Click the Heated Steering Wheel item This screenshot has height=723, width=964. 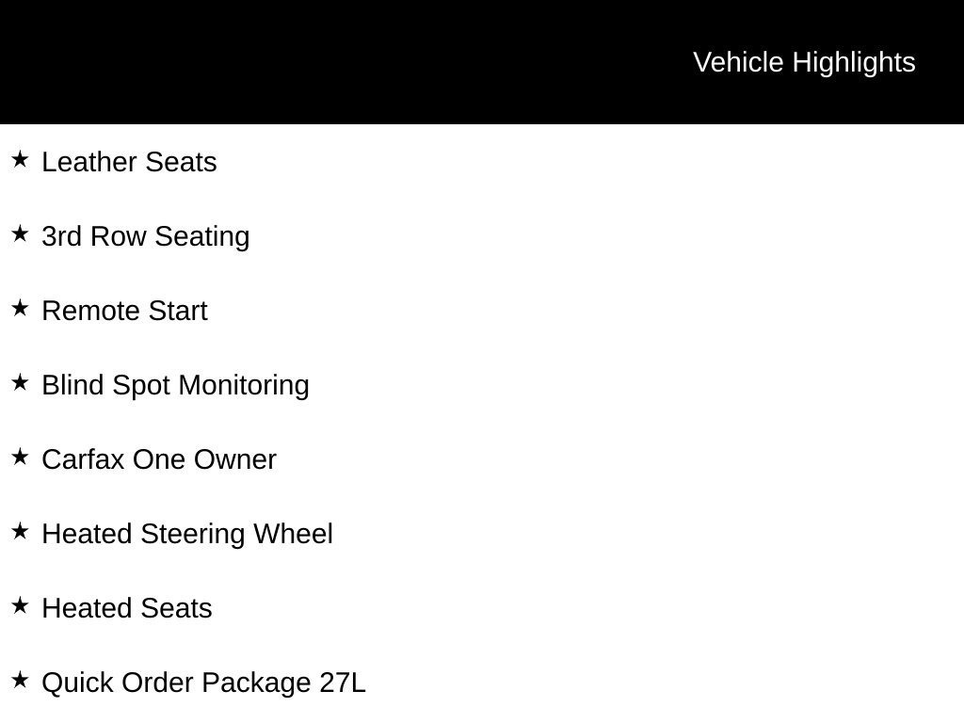coord(187,535)
